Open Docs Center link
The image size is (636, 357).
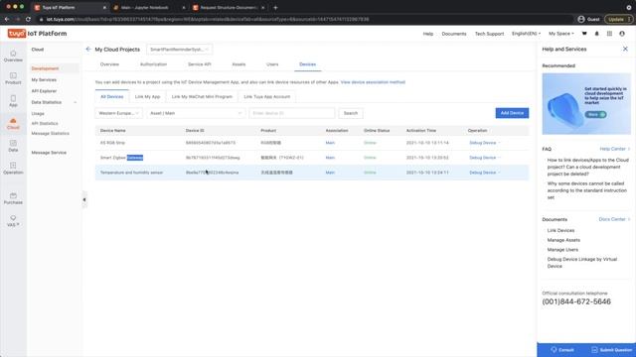point(614,219)
